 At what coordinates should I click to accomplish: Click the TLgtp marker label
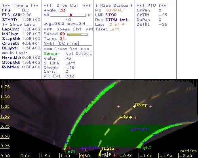pos(107,149)
